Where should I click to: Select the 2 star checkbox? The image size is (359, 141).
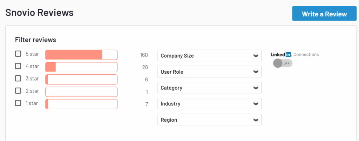coord(18,91)
